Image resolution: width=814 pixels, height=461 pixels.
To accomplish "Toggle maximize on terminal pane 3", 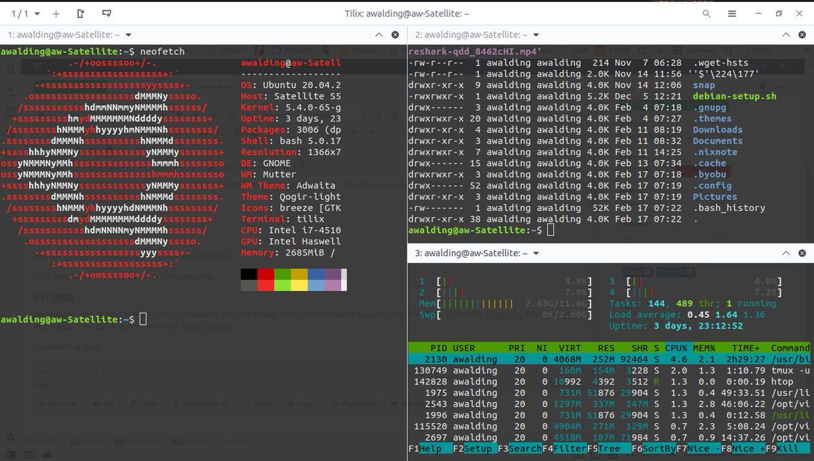I will click(785, 253).
